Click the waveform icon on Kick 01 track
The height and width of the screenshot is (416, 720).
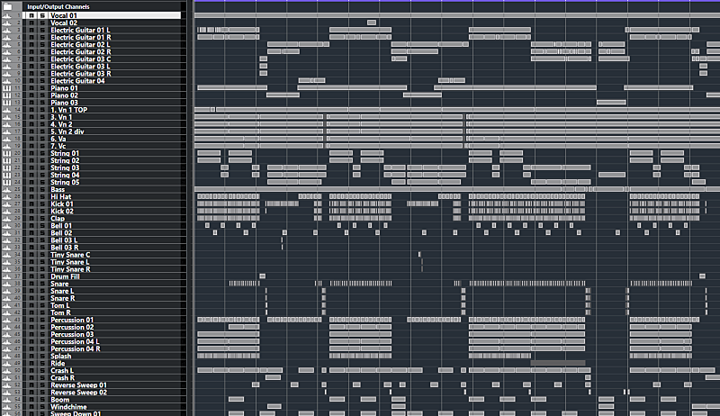(8, 204)
